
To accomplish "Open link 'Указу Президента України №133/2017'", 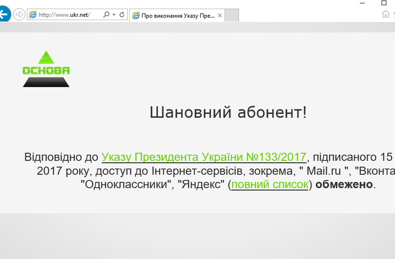I will tap(204, 157).
